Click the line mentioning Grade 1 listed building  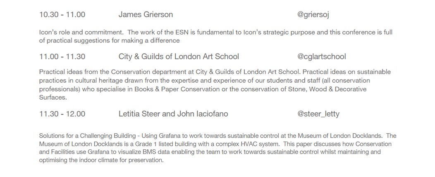tap(215, 144)
